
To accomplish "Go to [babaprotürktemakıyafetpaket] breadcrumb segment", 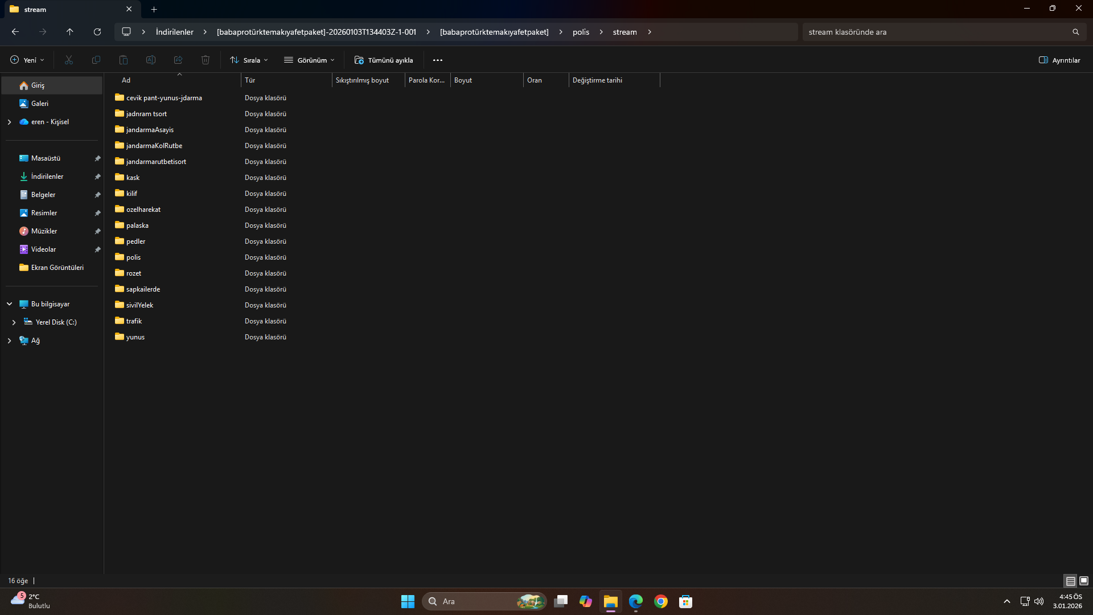I will (494, 32).
